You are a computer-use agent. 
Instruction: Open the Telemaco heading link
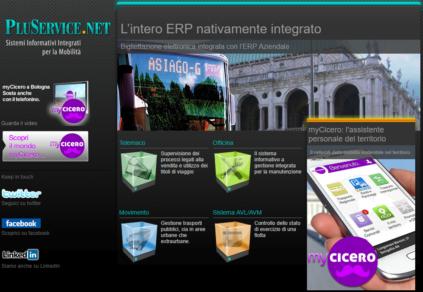coord(132,143)
